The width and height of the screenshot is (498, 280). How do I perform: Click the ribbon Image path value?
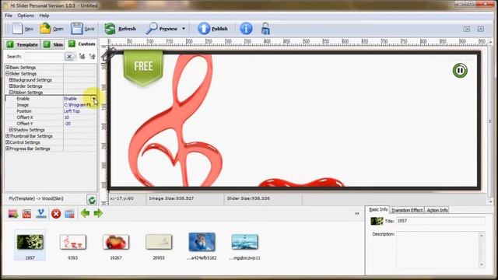[79, 105]
